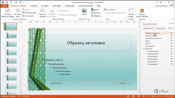Open Slide Size (Размер слайда) dropdown
The height and width of the screenshot is (98, 175).
(x=131, y=13)
